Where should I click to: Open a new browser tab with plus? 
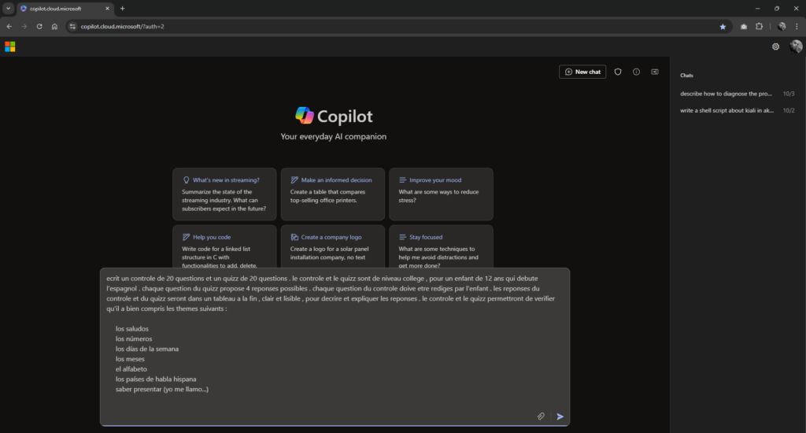[x=122, y=8]
